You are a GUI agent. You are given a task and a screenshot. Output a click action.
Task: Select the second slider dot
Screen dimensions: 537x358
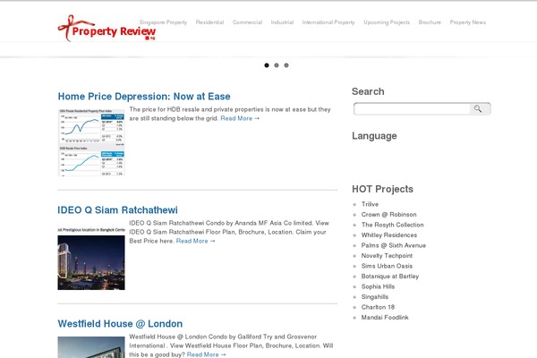pyautogui.click(x=277, y=65)
